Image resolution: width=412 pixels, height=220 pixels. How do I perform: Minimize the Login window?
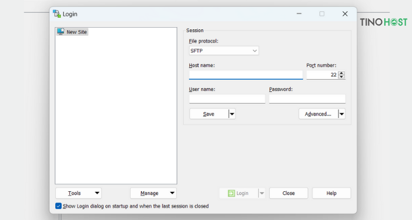tap(299, 13)
